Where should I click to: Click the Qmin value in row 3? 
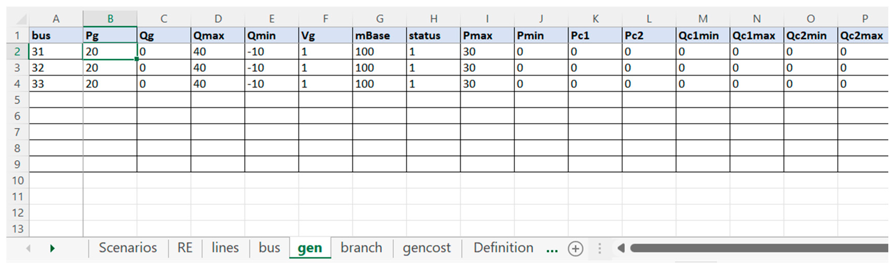click(x=271, y=68)
